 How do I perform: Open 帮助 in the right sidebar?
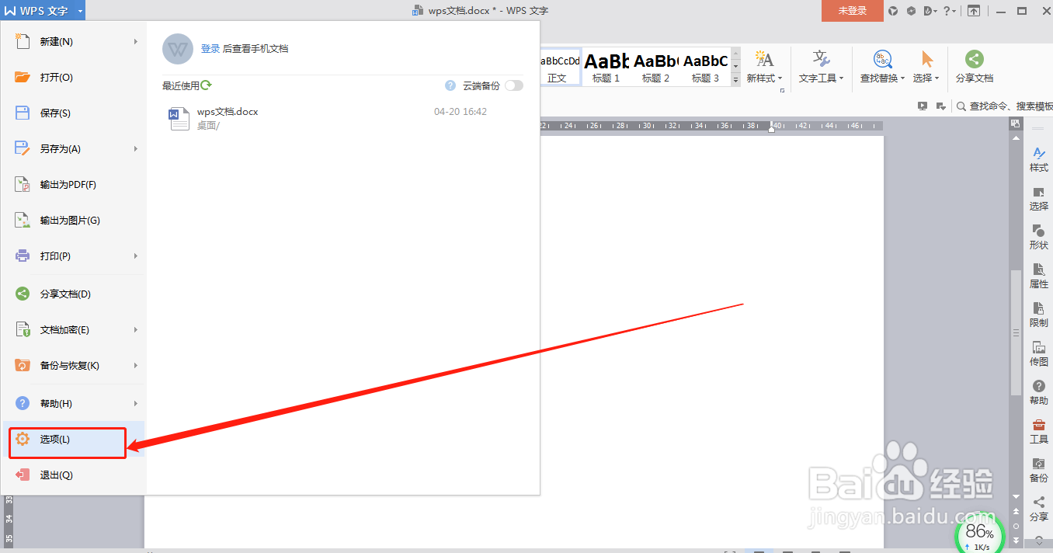coord(1039,393)
